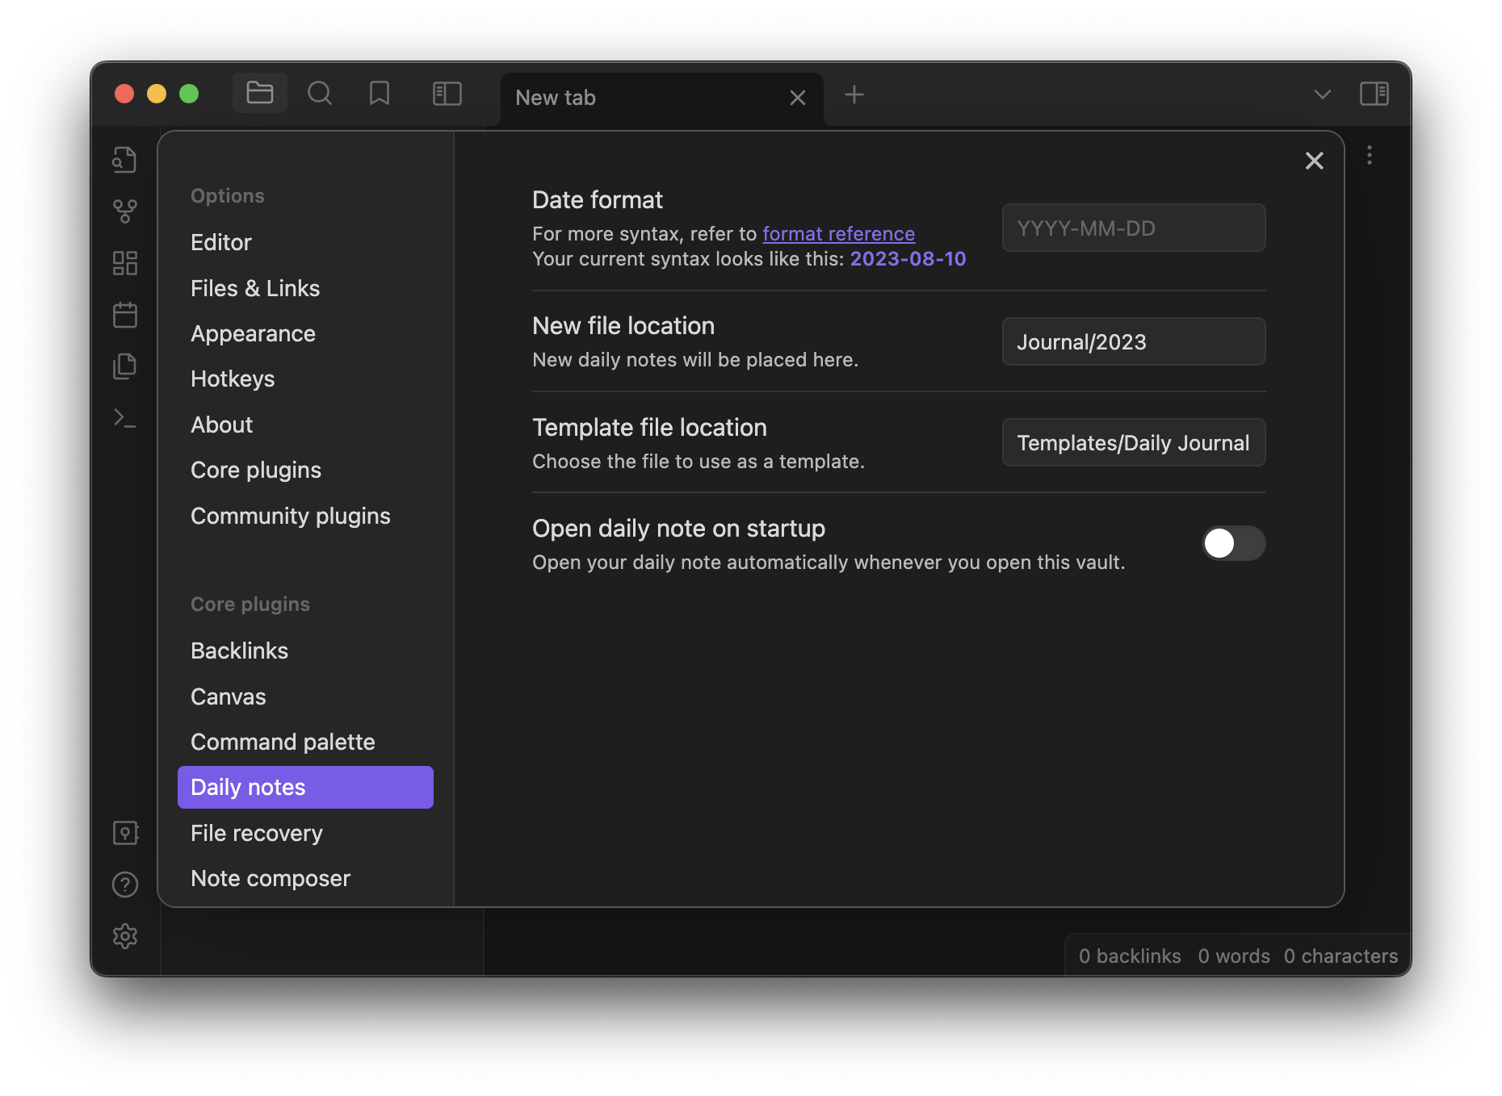Select Command palette plugin options
This screenshot has width=1502, height=1096.
283,742
